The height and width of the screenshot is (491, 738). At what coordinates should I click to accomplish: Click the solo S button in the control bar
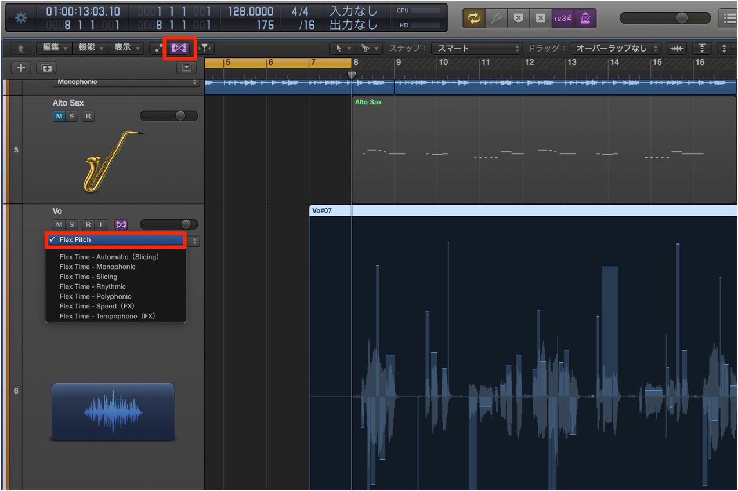coord(540,18)
